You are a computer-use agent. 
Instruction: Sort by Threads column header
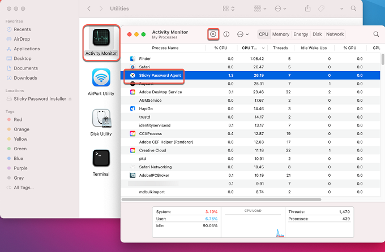pos(280,48)
